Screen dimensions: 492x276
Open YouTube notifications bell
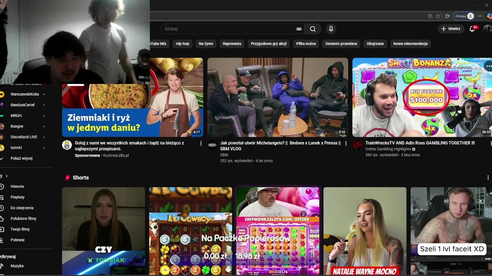pos(473,28)
